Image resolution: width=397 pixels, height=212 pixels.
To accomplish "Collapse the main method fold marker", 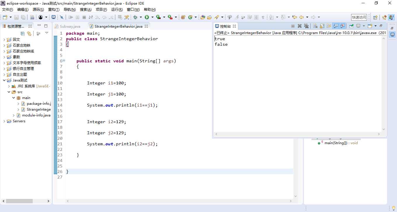I will [64, 61].
